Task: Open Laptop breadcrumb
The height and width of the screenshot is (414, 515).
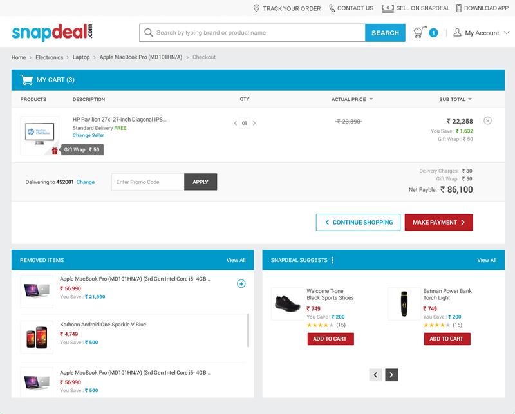Action: pos(81,57)
